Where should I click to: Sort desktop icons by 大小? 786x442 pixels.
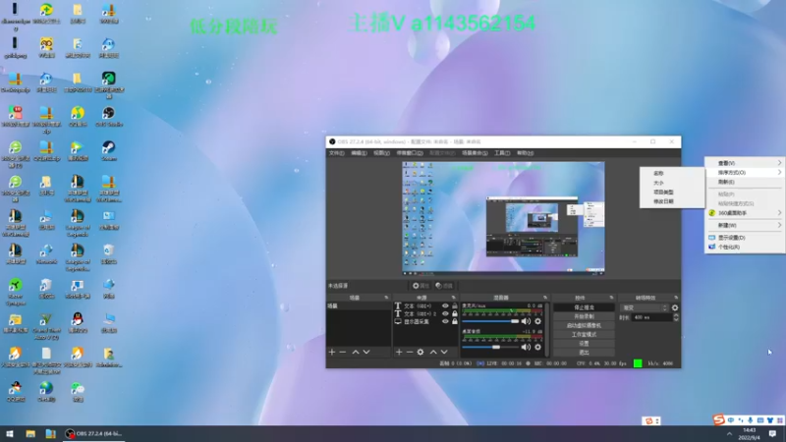(x=672, y=183)
